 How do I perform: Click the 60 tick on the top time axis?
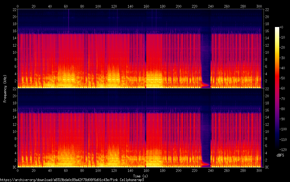click(x=66, y=6)
